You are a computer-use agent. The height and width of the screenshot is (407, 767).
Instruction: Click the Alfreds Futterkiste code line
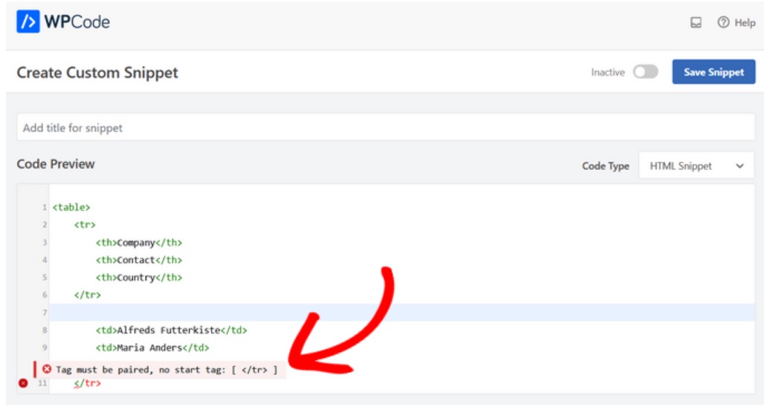[x=171, y=330]
